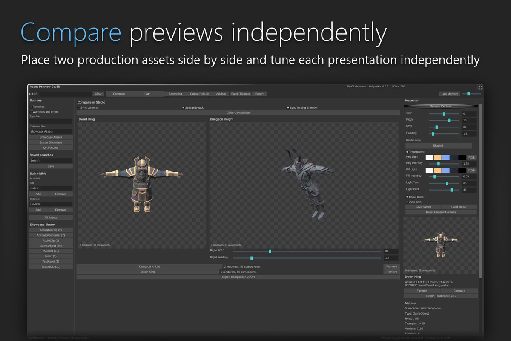Click Export Thumbnail PNG
Viewport: 511px width, 341px height.
(x=441, y=296)
